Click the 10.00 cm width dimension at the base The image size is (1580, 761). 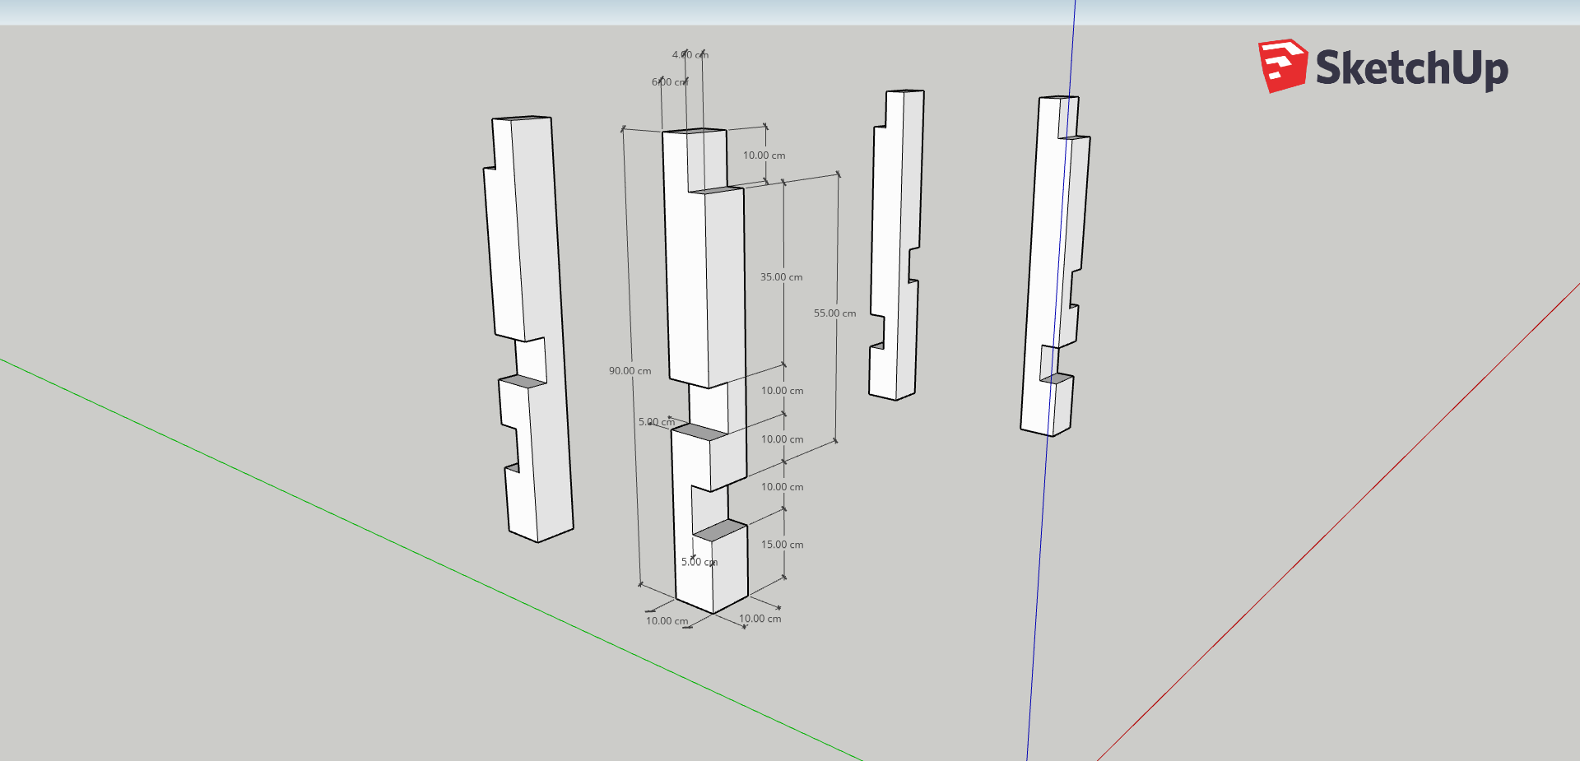(x=667, y=620)
